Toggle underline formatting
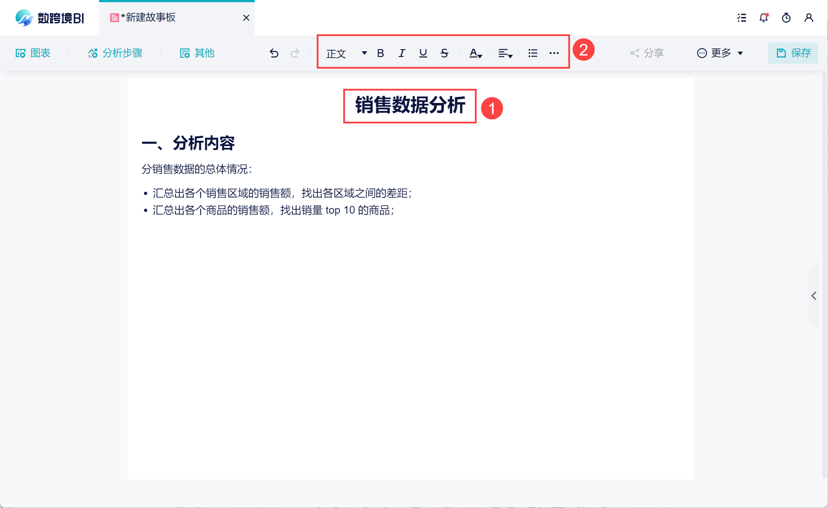828x508 pixels. [x=423, y=53]
